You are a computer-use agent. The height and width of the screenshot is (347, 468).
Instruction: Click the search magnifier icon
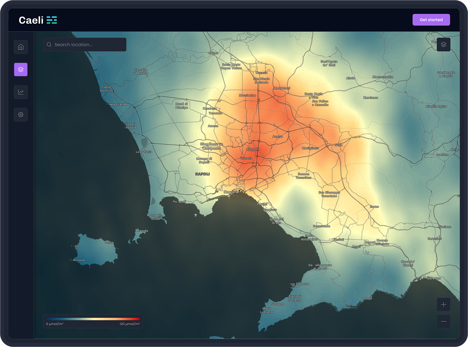[x=49, y=45]
